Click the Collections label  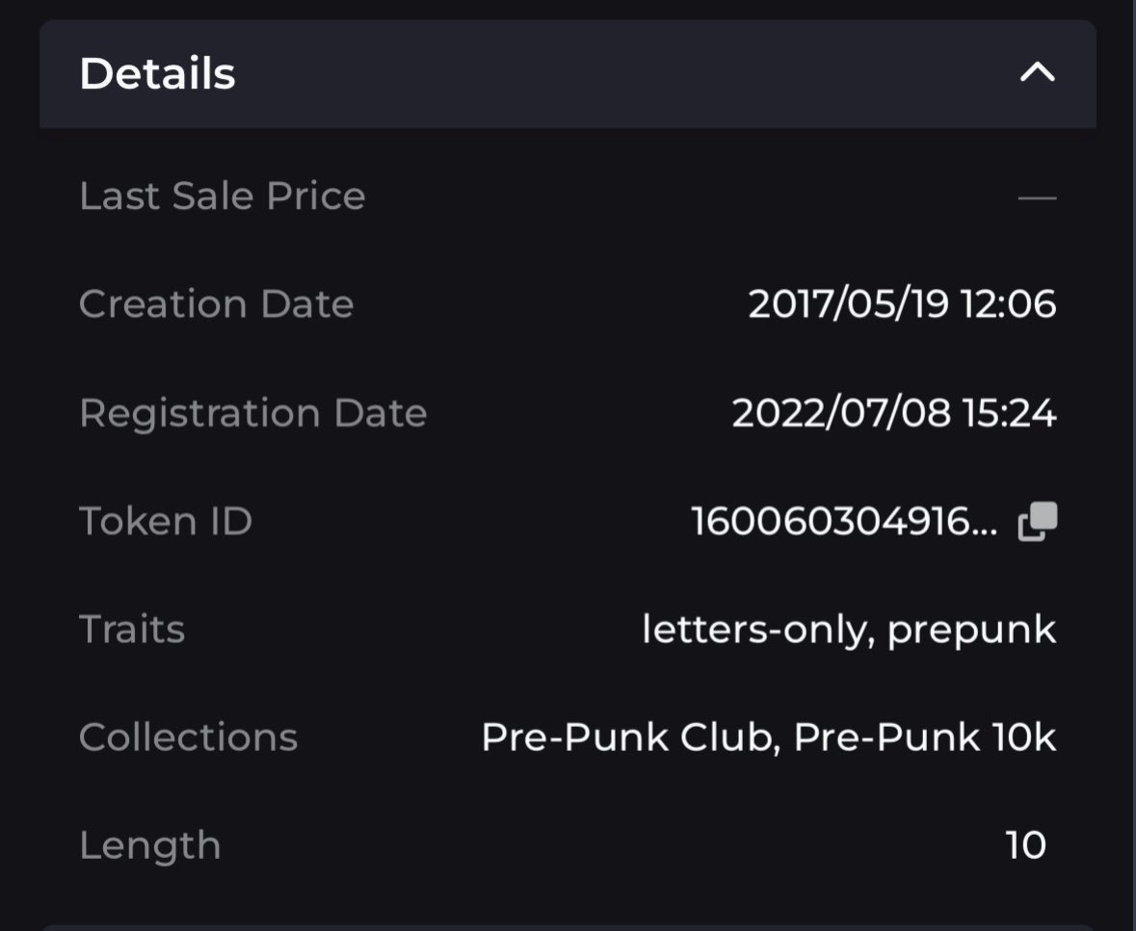tap(188, 737)
